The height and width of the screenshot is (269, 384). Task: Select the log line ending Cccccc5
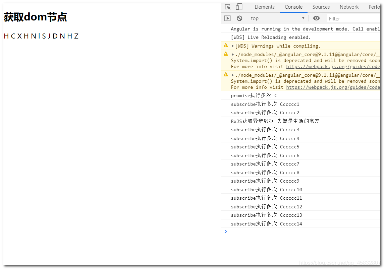coord(301,147)
